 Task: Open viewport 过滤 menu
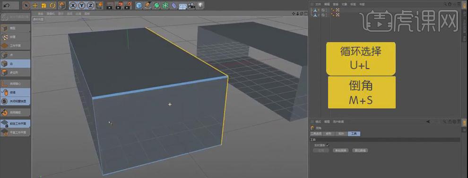(x=78, y=14)
